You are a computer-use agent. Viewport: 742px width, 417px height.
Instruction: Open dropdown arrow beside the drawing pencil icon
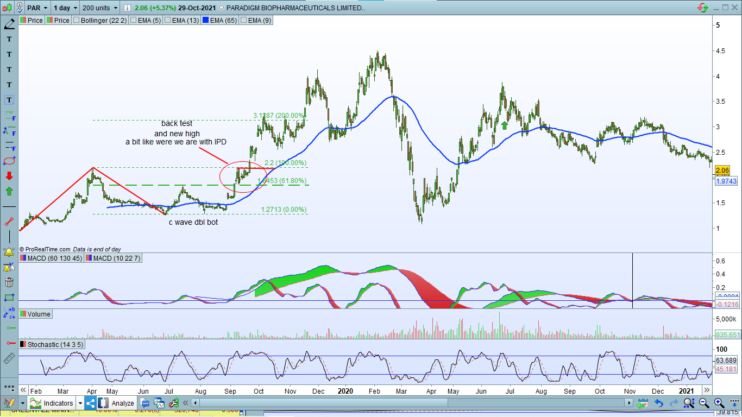22,403
